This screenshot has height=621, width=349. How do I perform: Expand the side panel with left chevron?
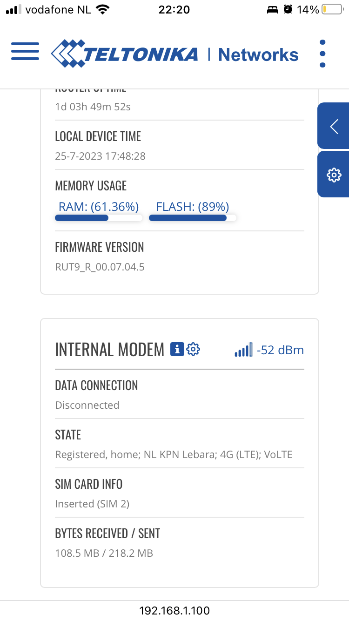click(333, 126)
